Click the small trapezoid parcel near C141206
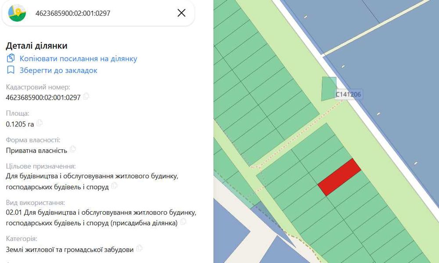This screenshot has width=439, height=263. pos(328,88)
